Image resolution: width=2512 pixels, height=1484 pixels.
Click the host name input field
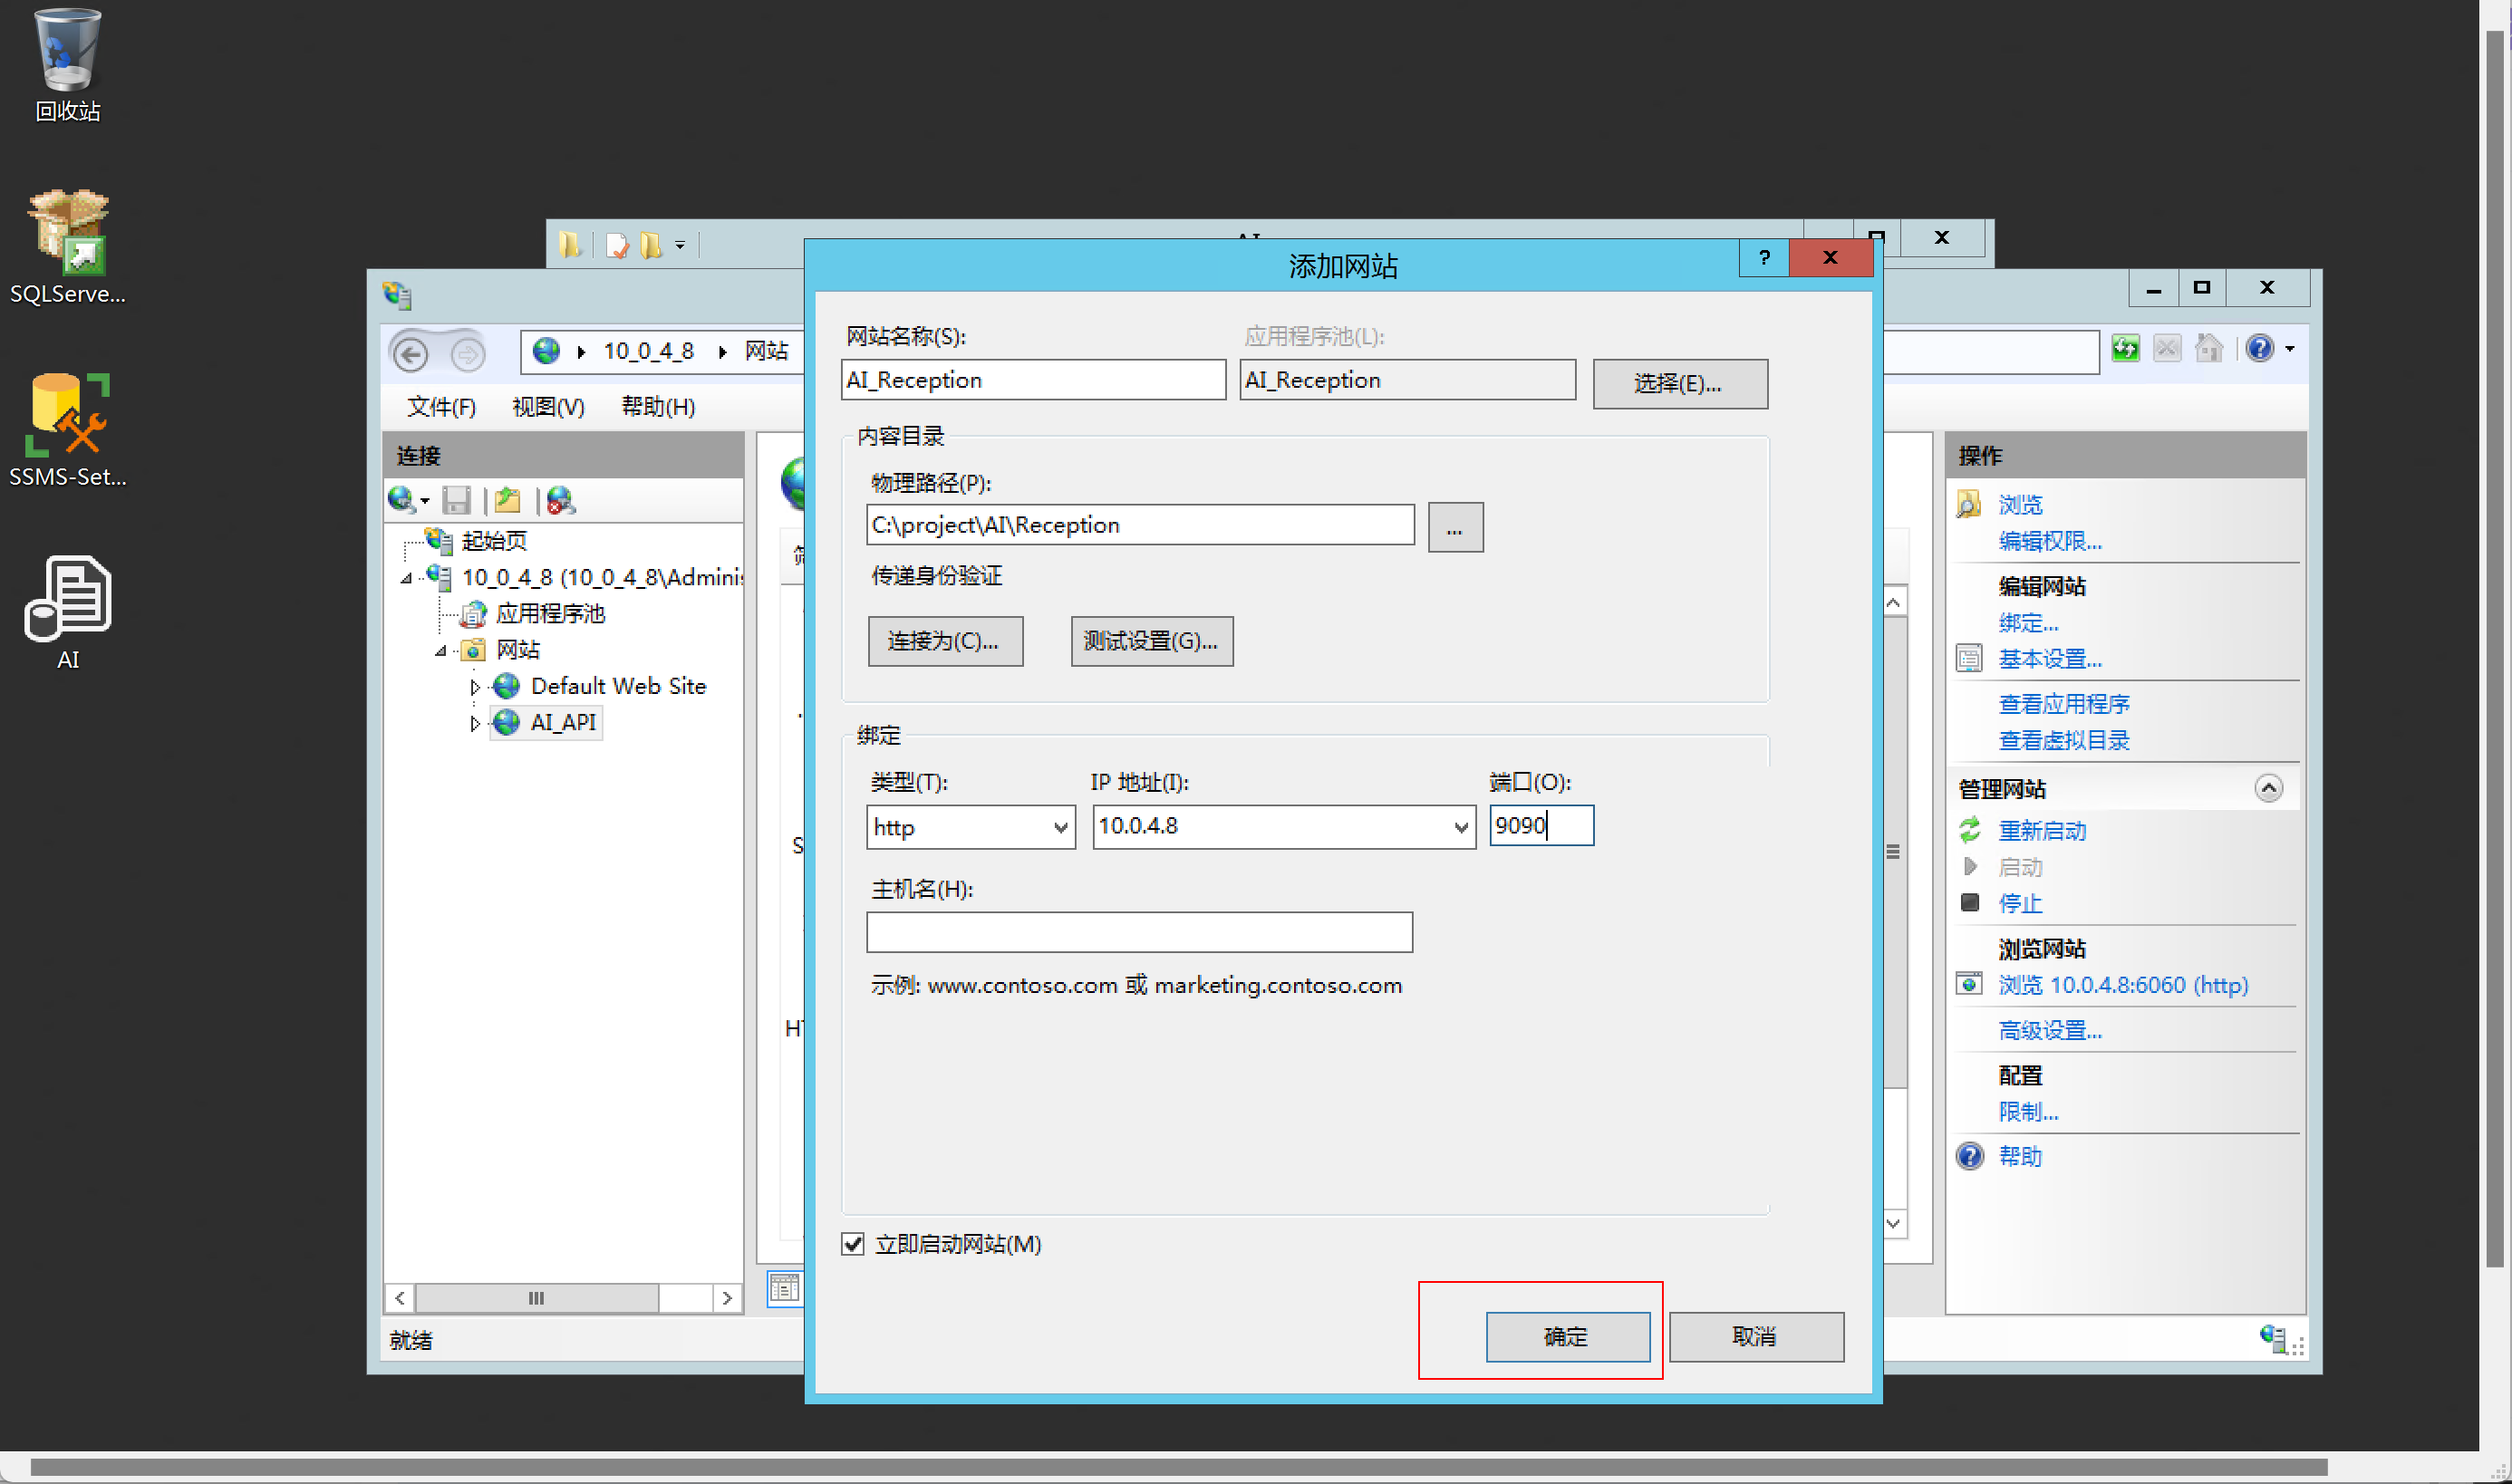click(x=1139, y=932)
